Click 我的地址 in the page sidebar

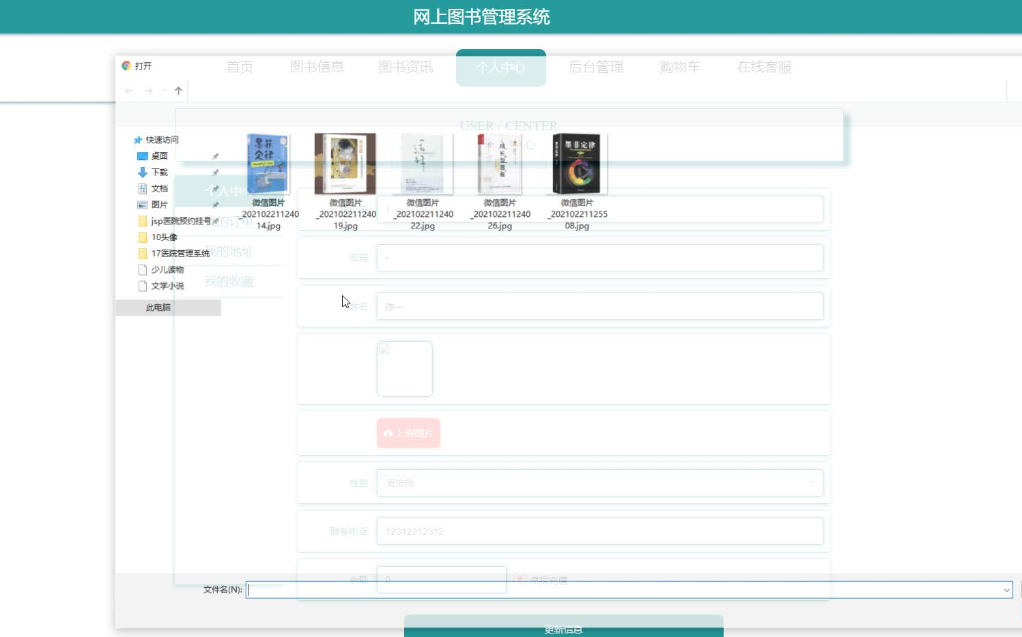tap(229, 252)
